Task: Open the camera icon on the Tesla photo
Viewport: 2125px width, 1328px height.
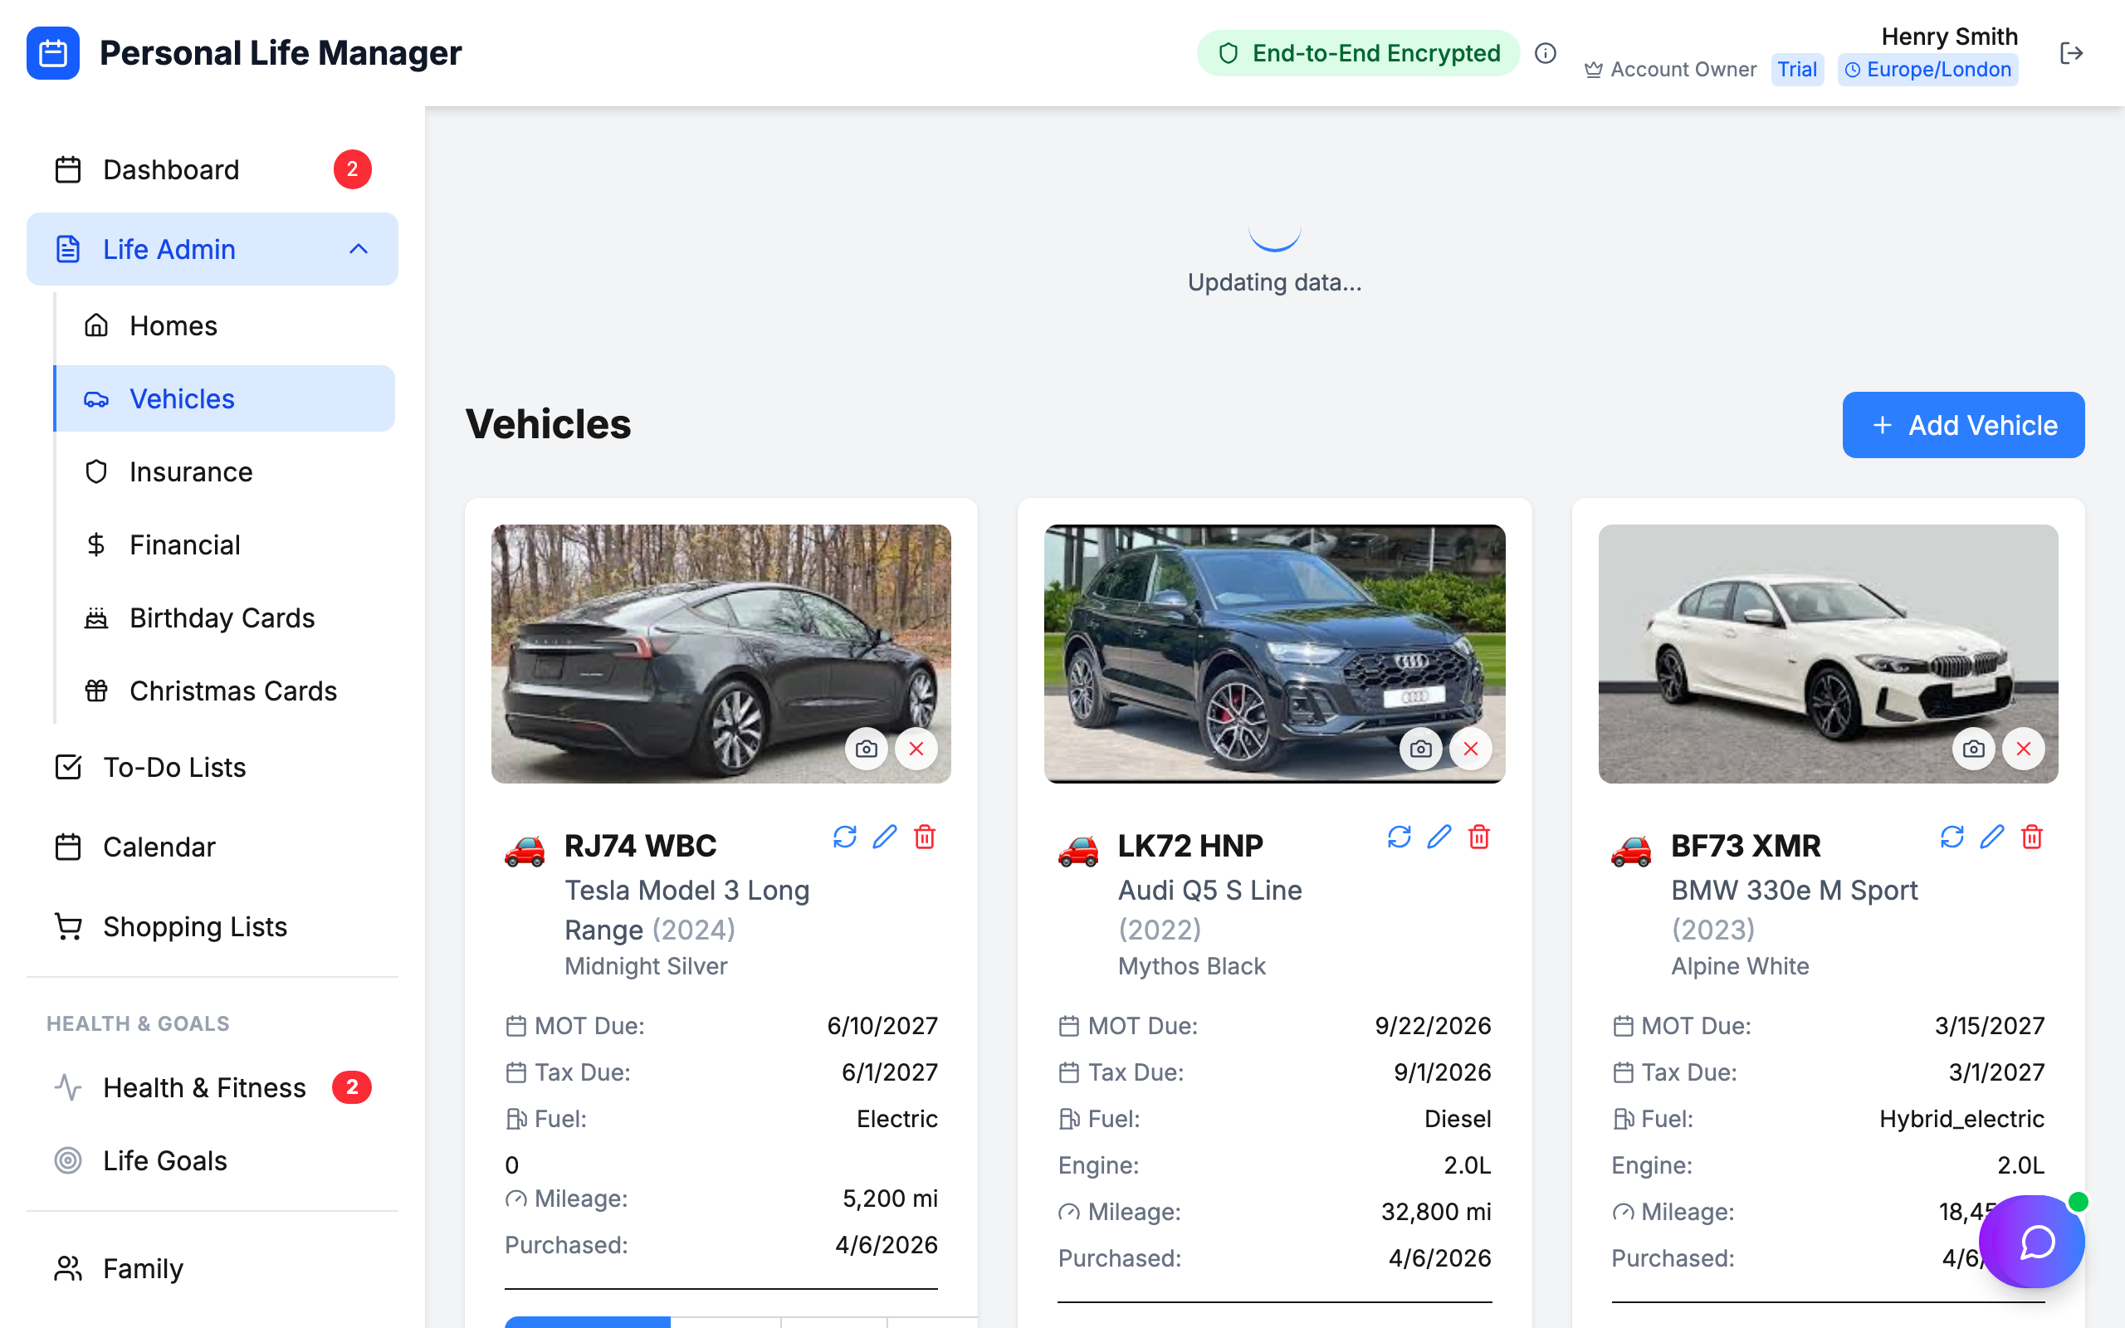Action: [x=867, y=749]
